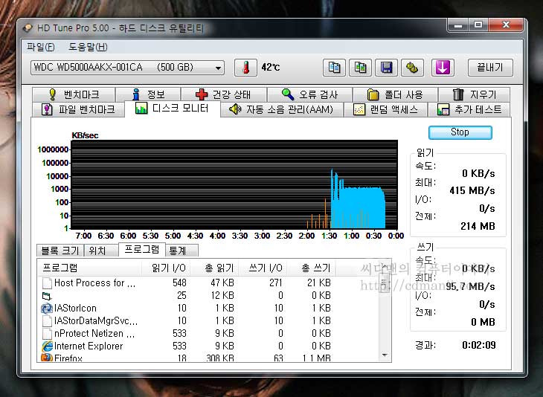Select the IAStorIcon row
543x397 pixels.
[208, 308]
